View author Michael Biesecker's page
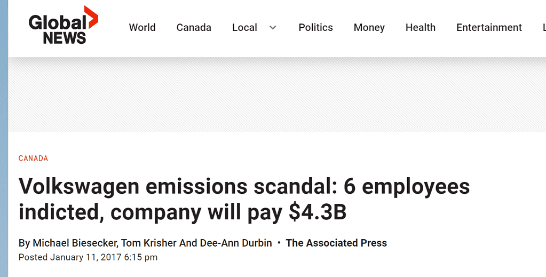546x277 pixels. click(75, 243)
